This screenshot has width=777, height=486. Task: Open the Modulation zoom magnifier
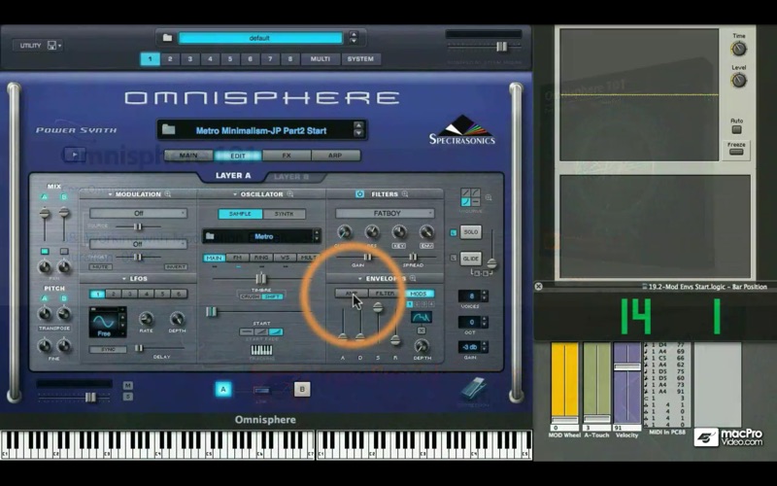tap(168, 193)
